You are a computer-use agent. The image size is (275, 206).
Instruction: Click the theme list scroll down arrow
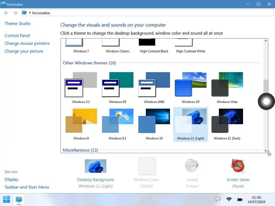(x=266, y=151)
